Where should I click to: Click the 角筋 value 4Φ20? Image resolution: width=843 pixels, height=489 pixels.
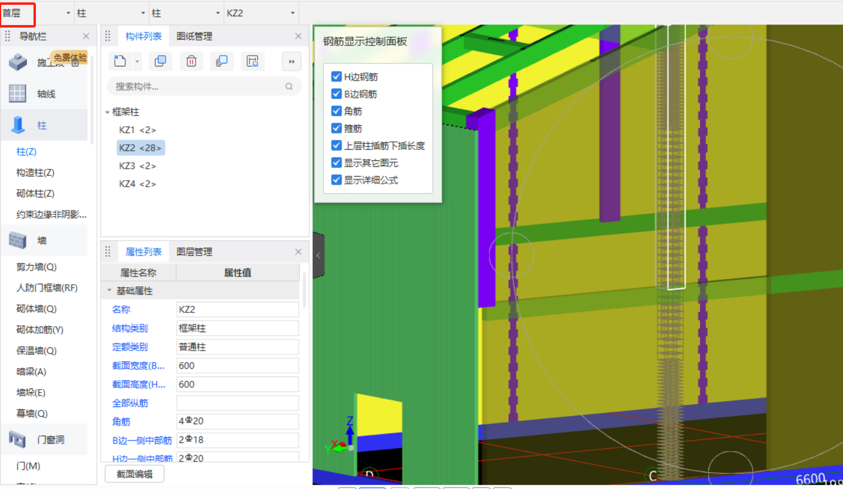[238, 421]
